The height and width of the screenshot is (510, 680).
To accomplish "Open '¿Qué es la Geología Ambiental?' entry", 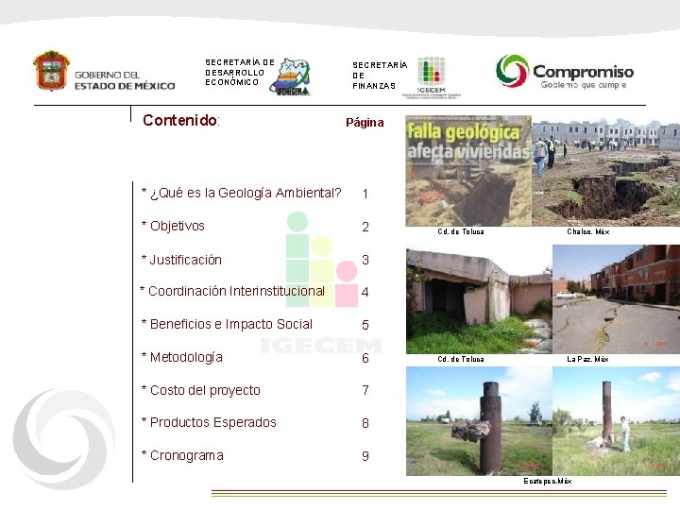I will [x=242, y=193].
